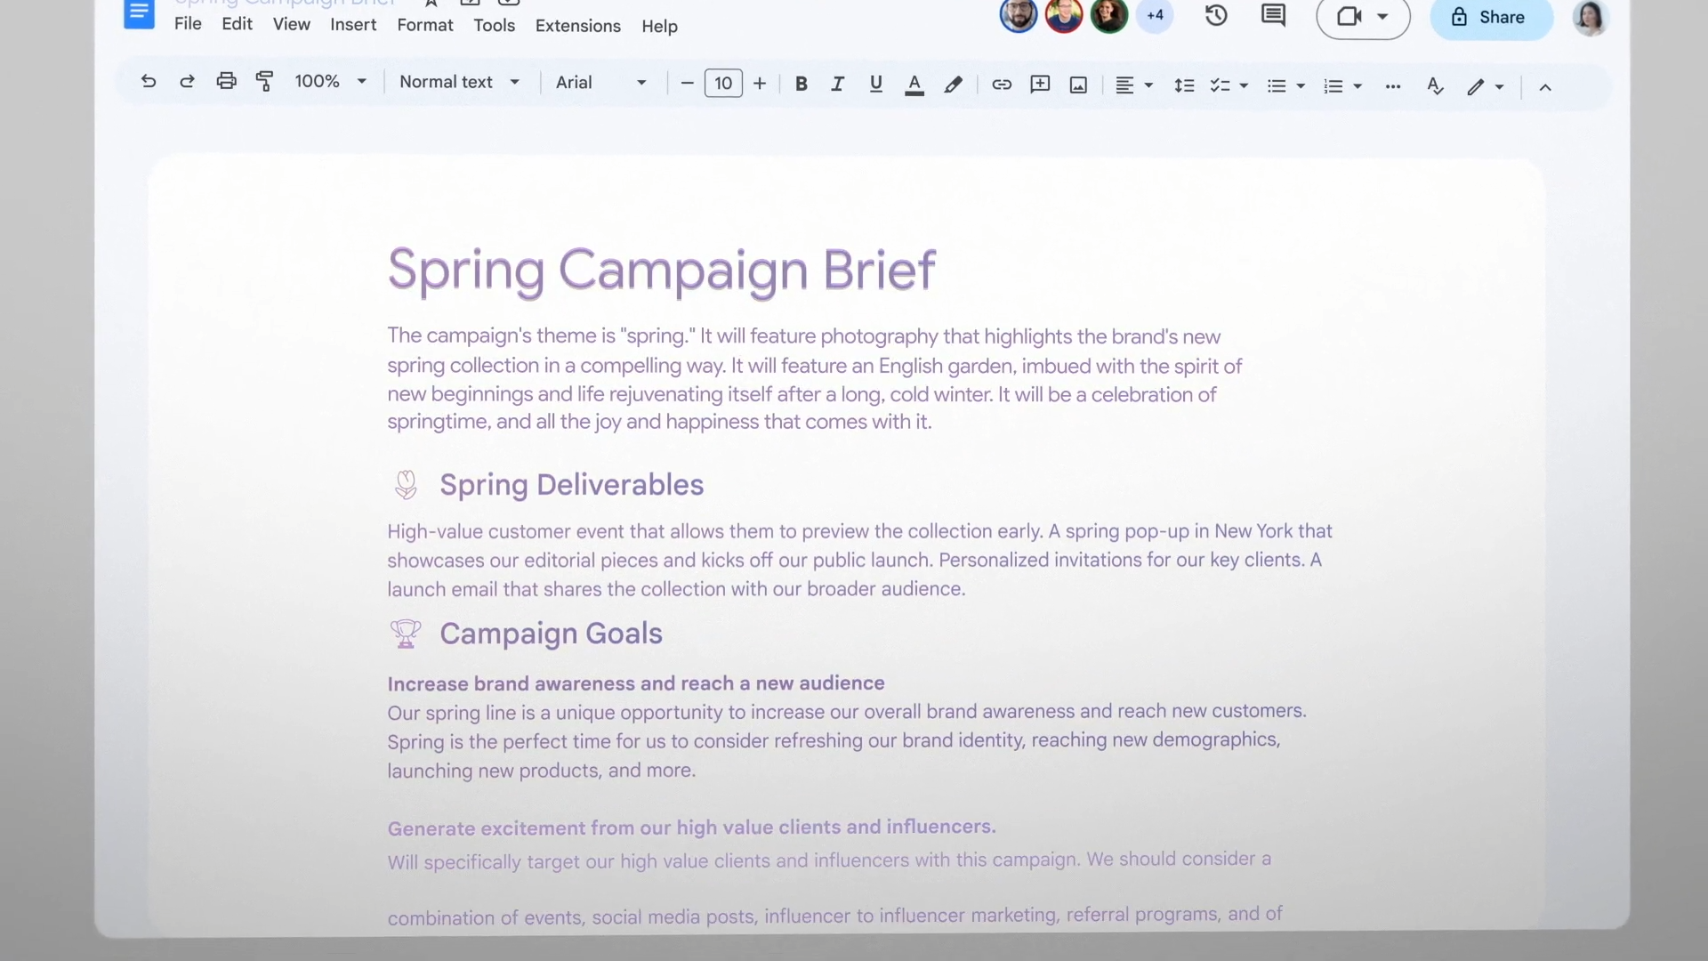This screenshot has height=961, width=1708.
Task: Insert a link using the link icon
Action: (x=1002, y=85)
